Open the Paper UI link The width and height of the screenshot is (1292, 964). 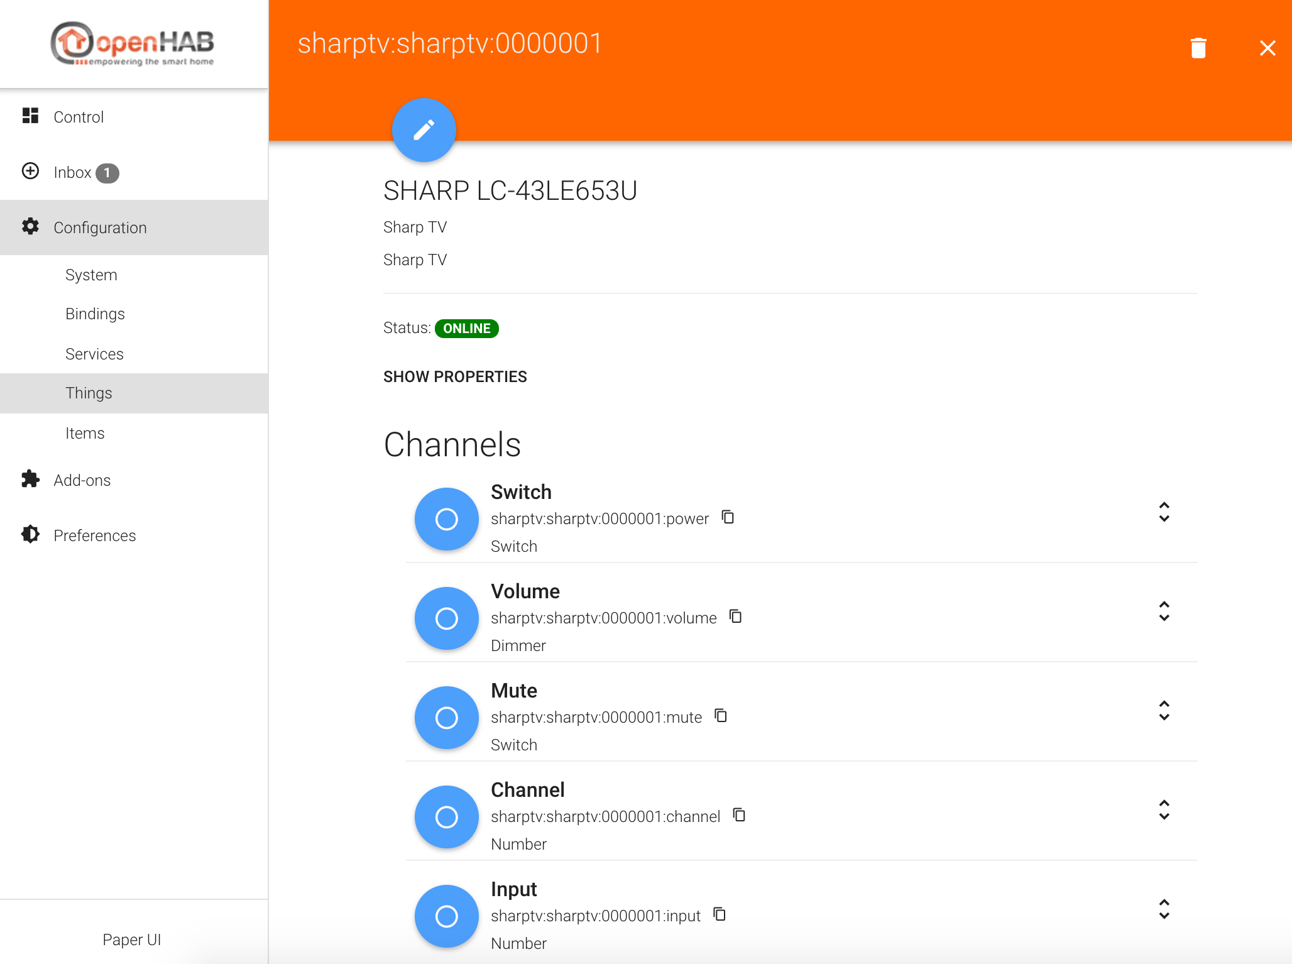click(x=132, y=939)
